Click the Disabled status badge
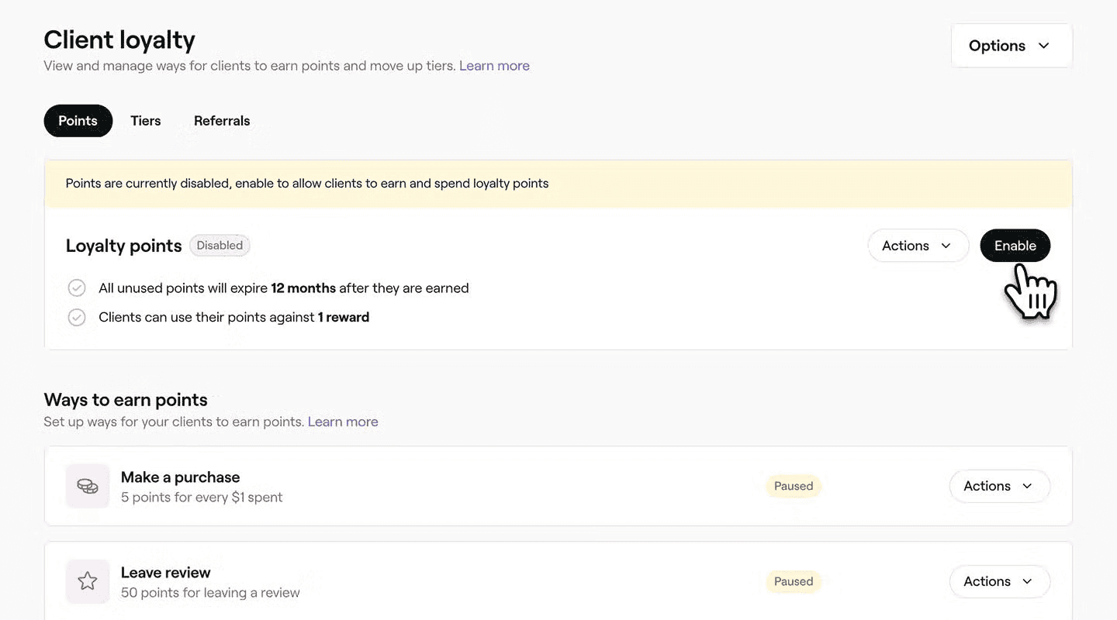This screenshot has height=620, width=1117. [x=220, y=246]
